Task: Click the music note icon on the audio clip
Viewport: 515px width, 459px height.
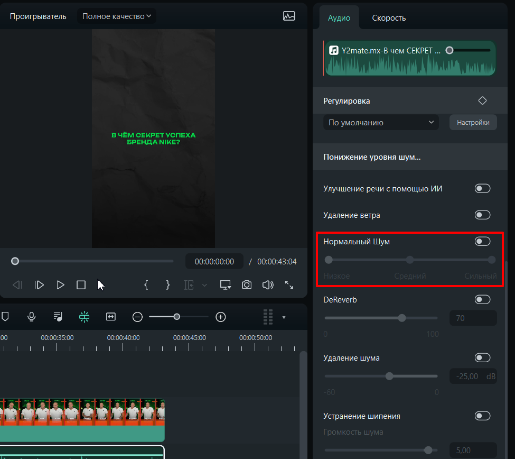Action: [x=334, y=50]
